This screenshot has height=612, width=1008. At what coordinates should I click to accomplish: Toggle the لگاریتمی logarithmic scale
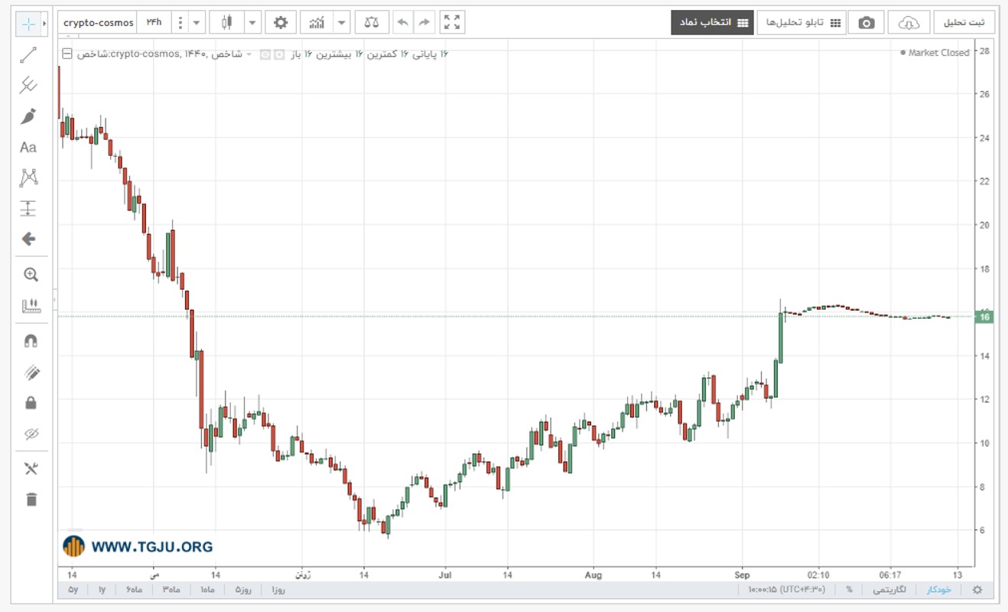click(x=890, y=590)
